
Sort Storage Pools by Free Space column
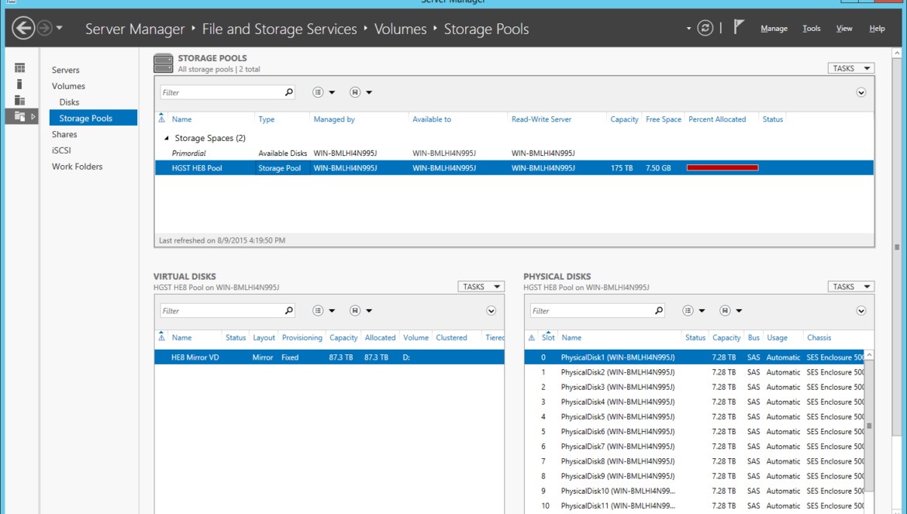pyautogui.click(x=663, y=119)
